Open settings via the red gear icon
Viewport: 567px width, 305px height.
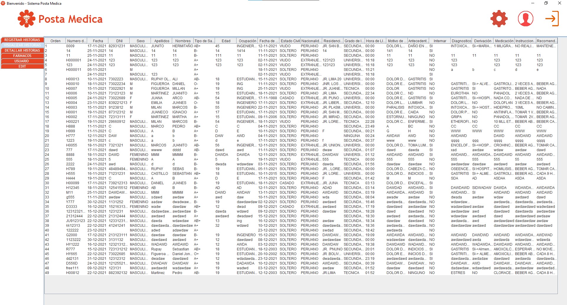[x=499, y=19]
